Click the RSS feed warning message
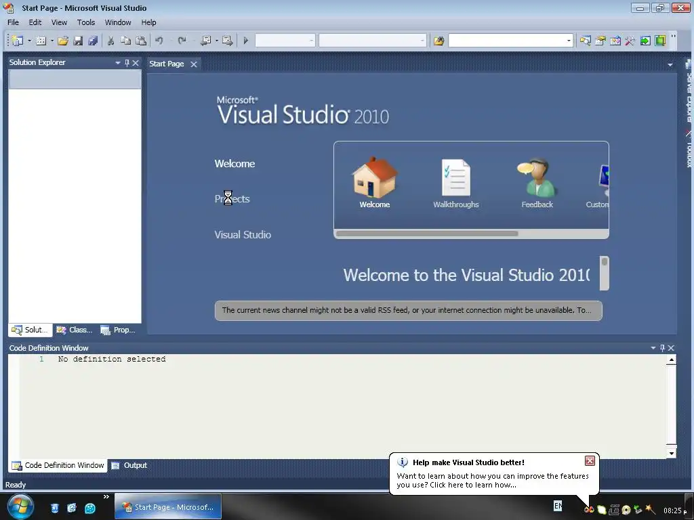The image size is (694, 520). (408, 310)
